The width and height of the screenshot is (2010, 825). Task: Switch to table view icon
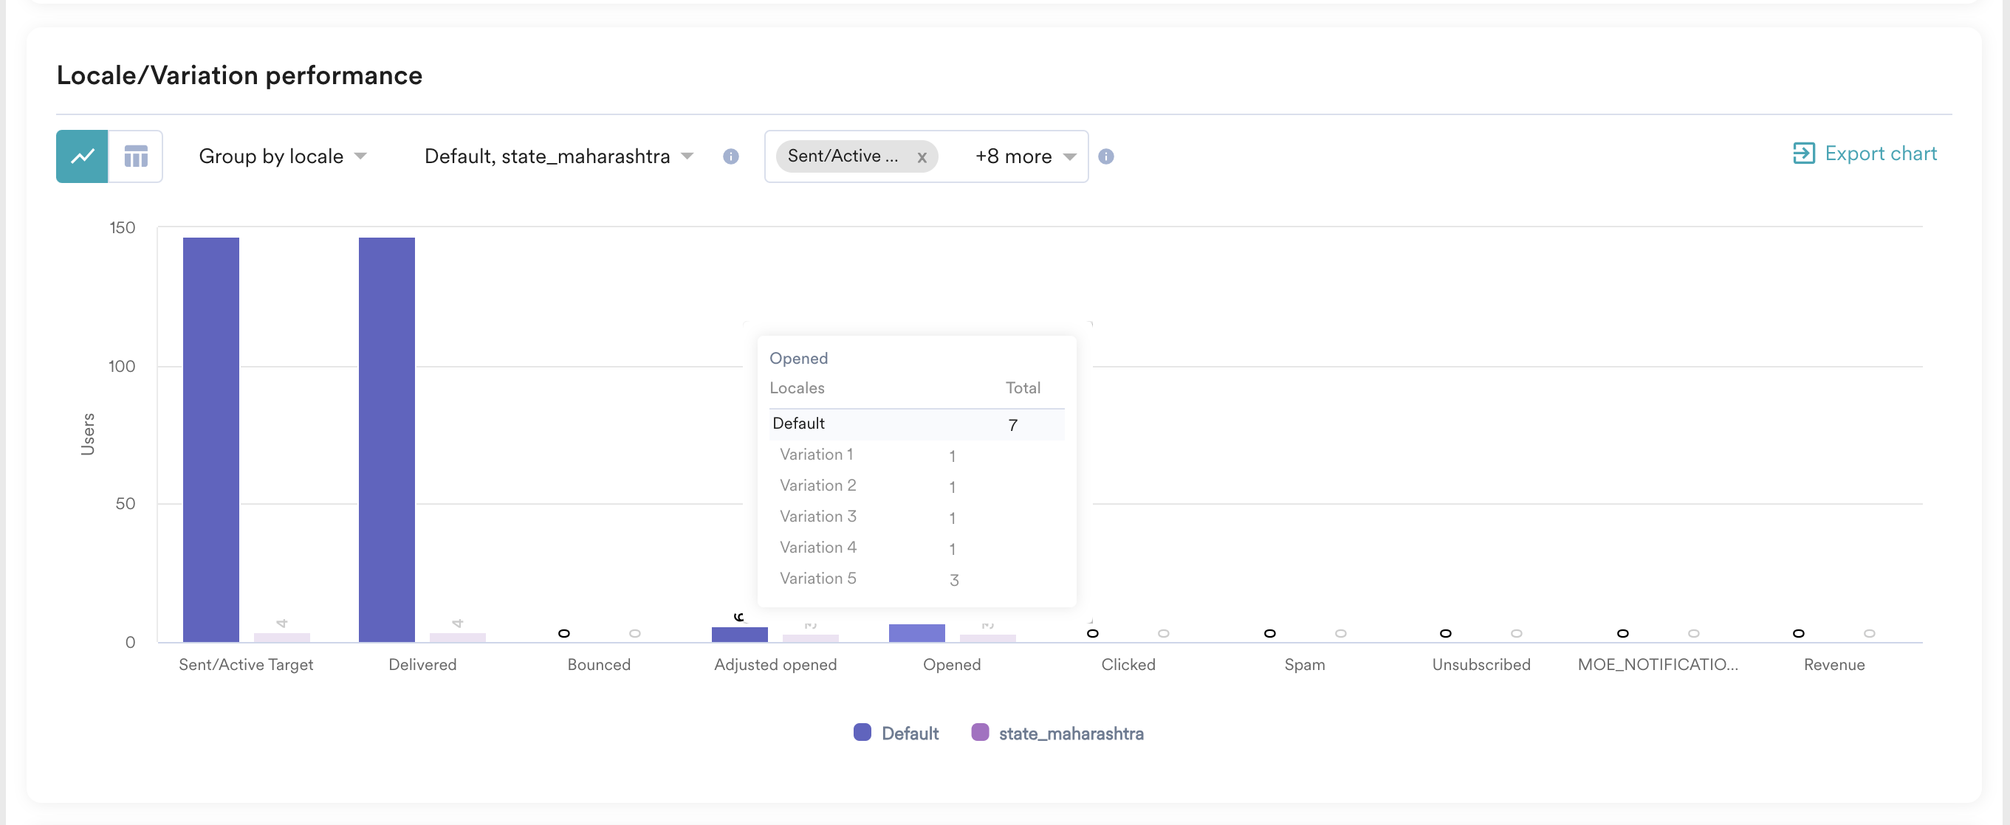point(136,156)
